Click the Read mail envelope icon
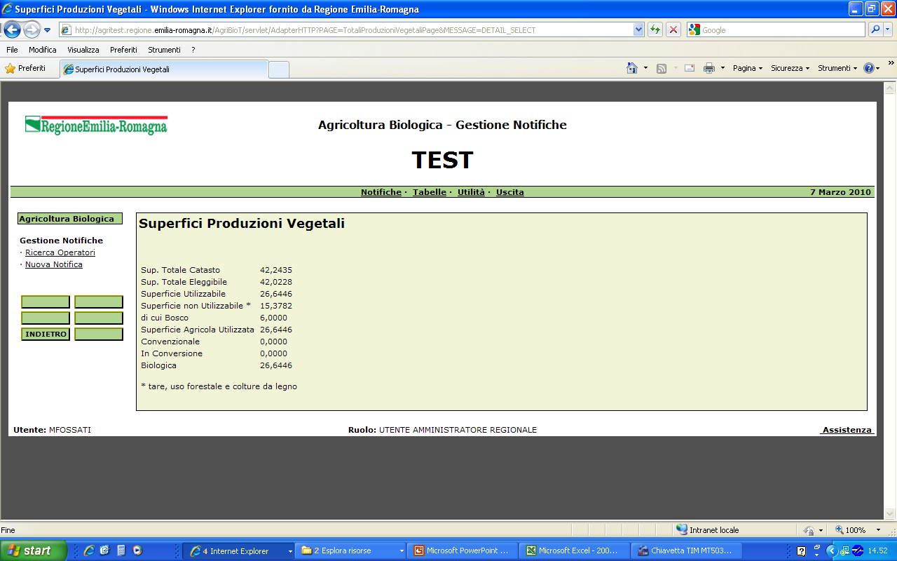This screenshot has height=561, width=897. (x=690, y=68)
